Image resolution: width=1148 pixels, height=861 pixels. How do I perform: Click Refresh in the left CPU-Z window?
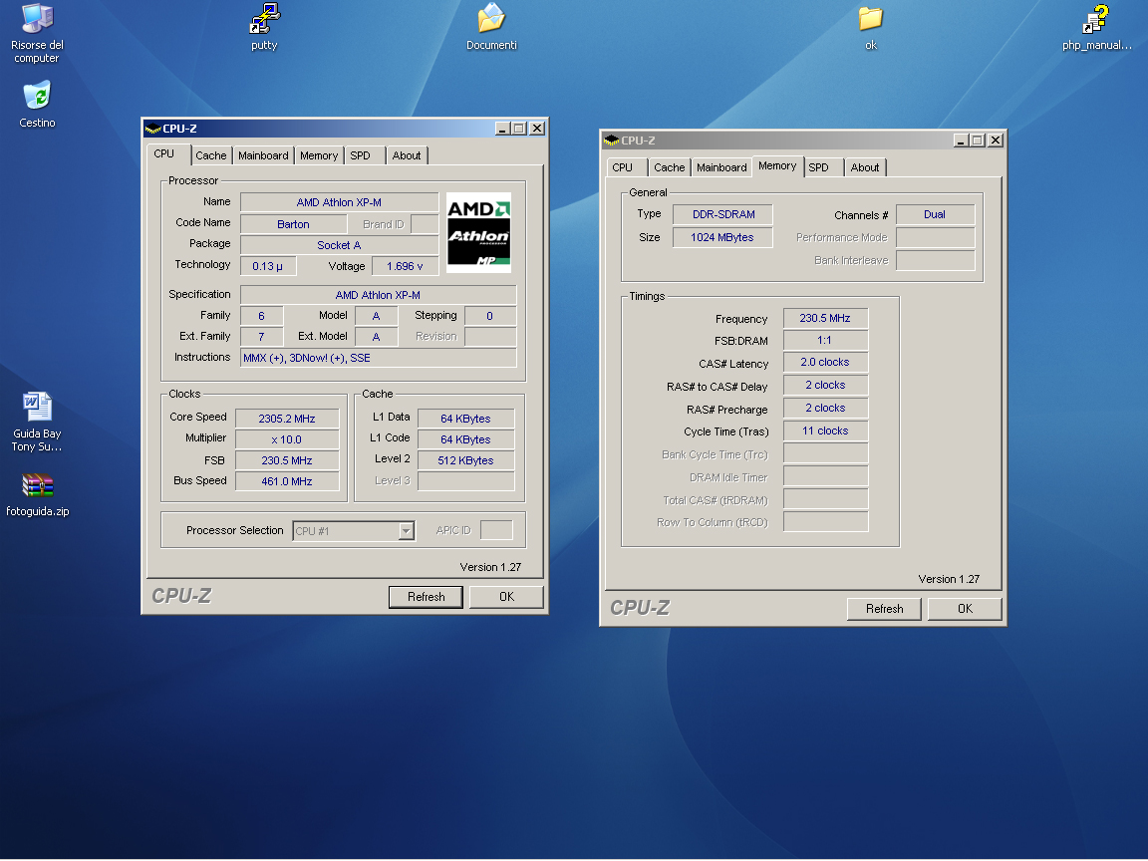click(427, 597)
